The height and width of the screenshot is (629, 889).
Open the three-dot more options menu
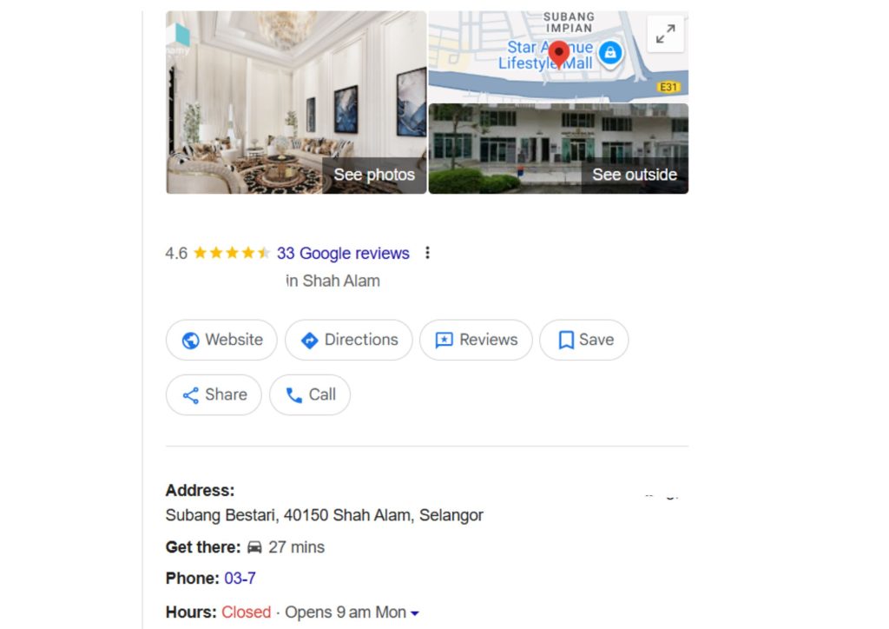tap(427, 253)
